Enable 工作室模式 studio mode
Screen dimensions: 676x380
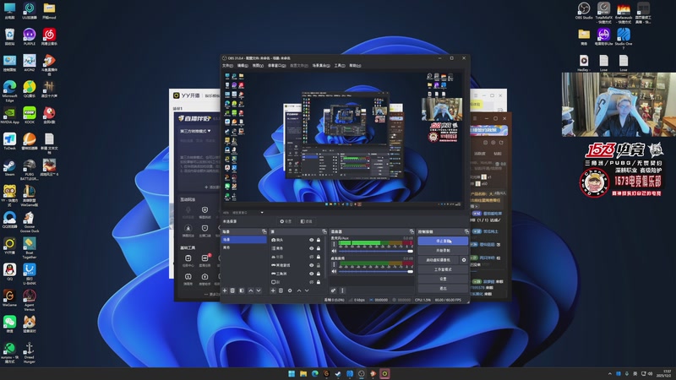pos(443,269)
